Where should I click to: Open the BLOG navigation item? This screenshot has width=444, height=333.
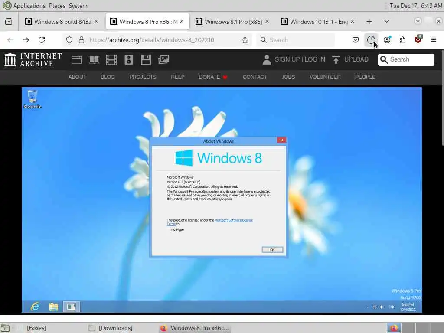point(108,77)
